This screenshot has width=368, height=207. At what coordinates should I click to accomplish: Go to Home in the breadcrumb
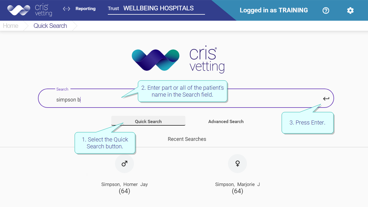pos(11,26)
